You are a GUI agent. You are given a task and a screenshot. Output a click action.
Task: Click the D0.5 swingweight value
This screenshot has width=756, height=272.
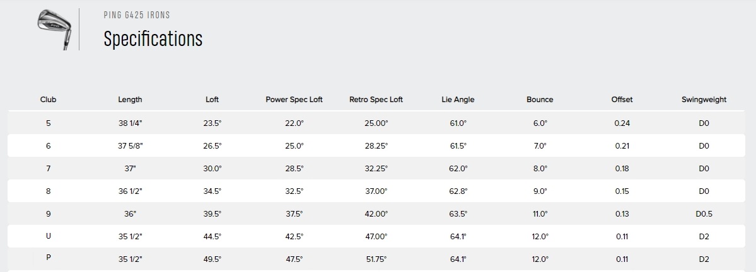coord(704,213)
